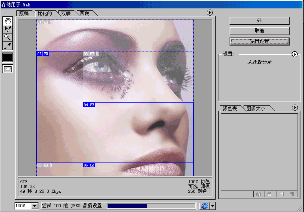Toggle slices visibility button in toolbox
This screenshot has height=212, width=304.
8,69
